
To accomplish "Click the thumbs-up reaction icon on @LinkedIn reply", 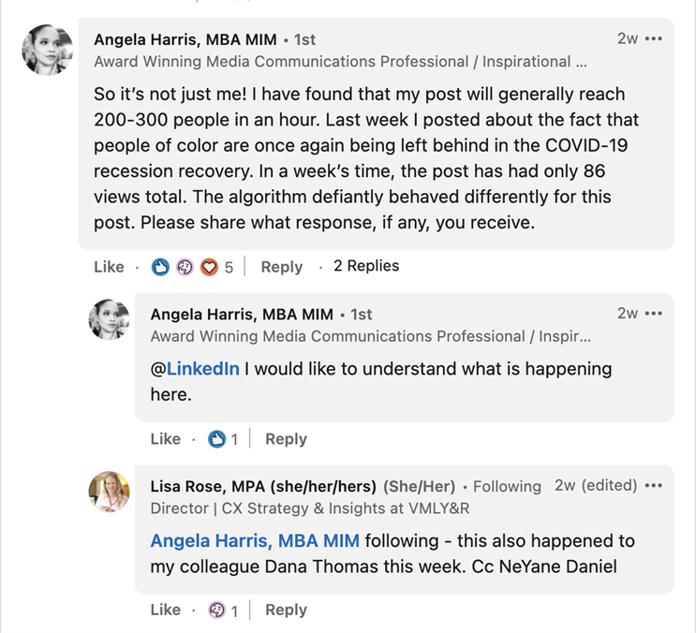I will click(x=216, y=439).
